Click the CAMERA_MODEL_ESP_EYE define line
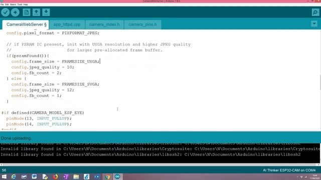The width and height of the screenshot is (321, 180). [43, 112]
